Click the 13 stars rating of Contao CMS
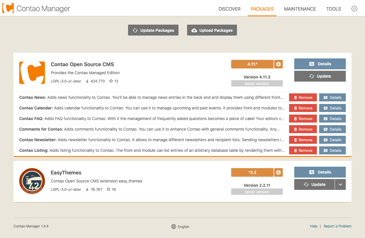Viewport: 365px width, 238px height. [x=114, y=81]
